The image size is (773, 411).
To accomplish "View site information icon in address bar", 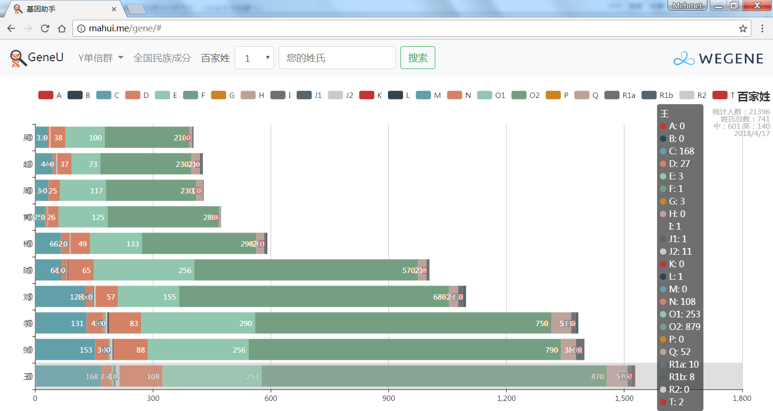I will [x=81, y=28].
